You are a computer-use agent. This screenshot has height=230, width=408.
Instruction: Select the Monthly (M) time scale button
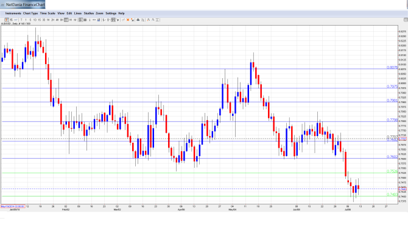coord(75,20)
